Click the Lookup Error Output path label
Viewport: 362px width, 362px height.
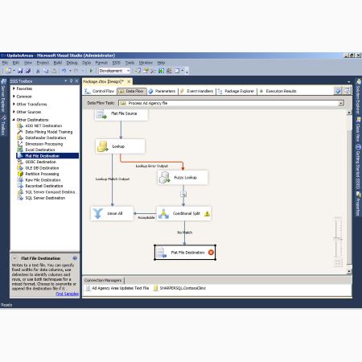pos(152,166)
